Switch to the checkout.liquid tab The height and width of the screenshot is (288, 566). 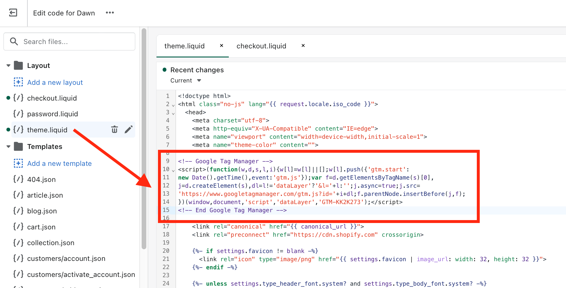click(x=261, y=46)
